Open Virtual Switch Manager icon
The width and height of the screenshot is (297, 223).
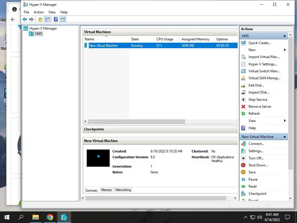click(x=243, y=71)
